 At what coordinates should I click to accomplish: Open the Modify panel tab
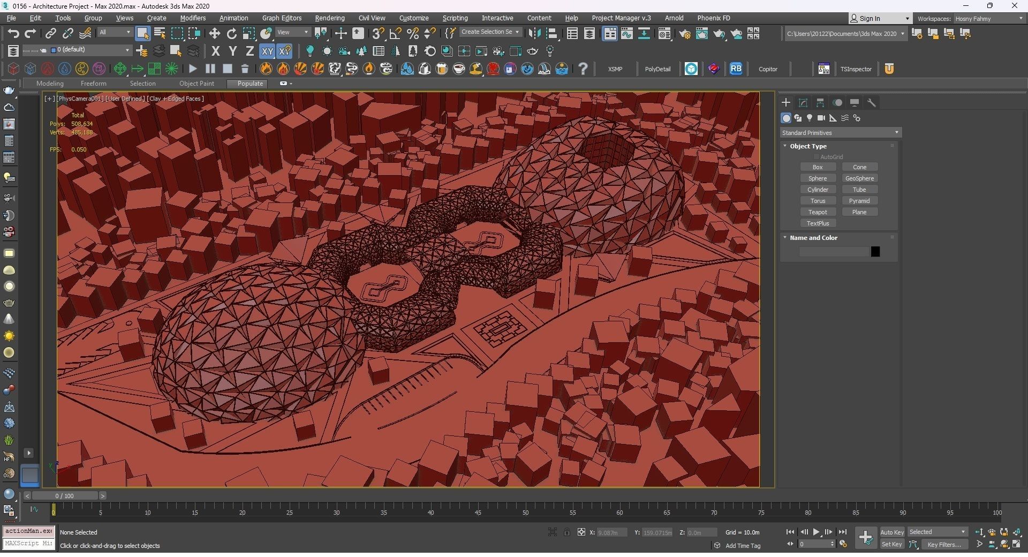[x=803, y=102]
